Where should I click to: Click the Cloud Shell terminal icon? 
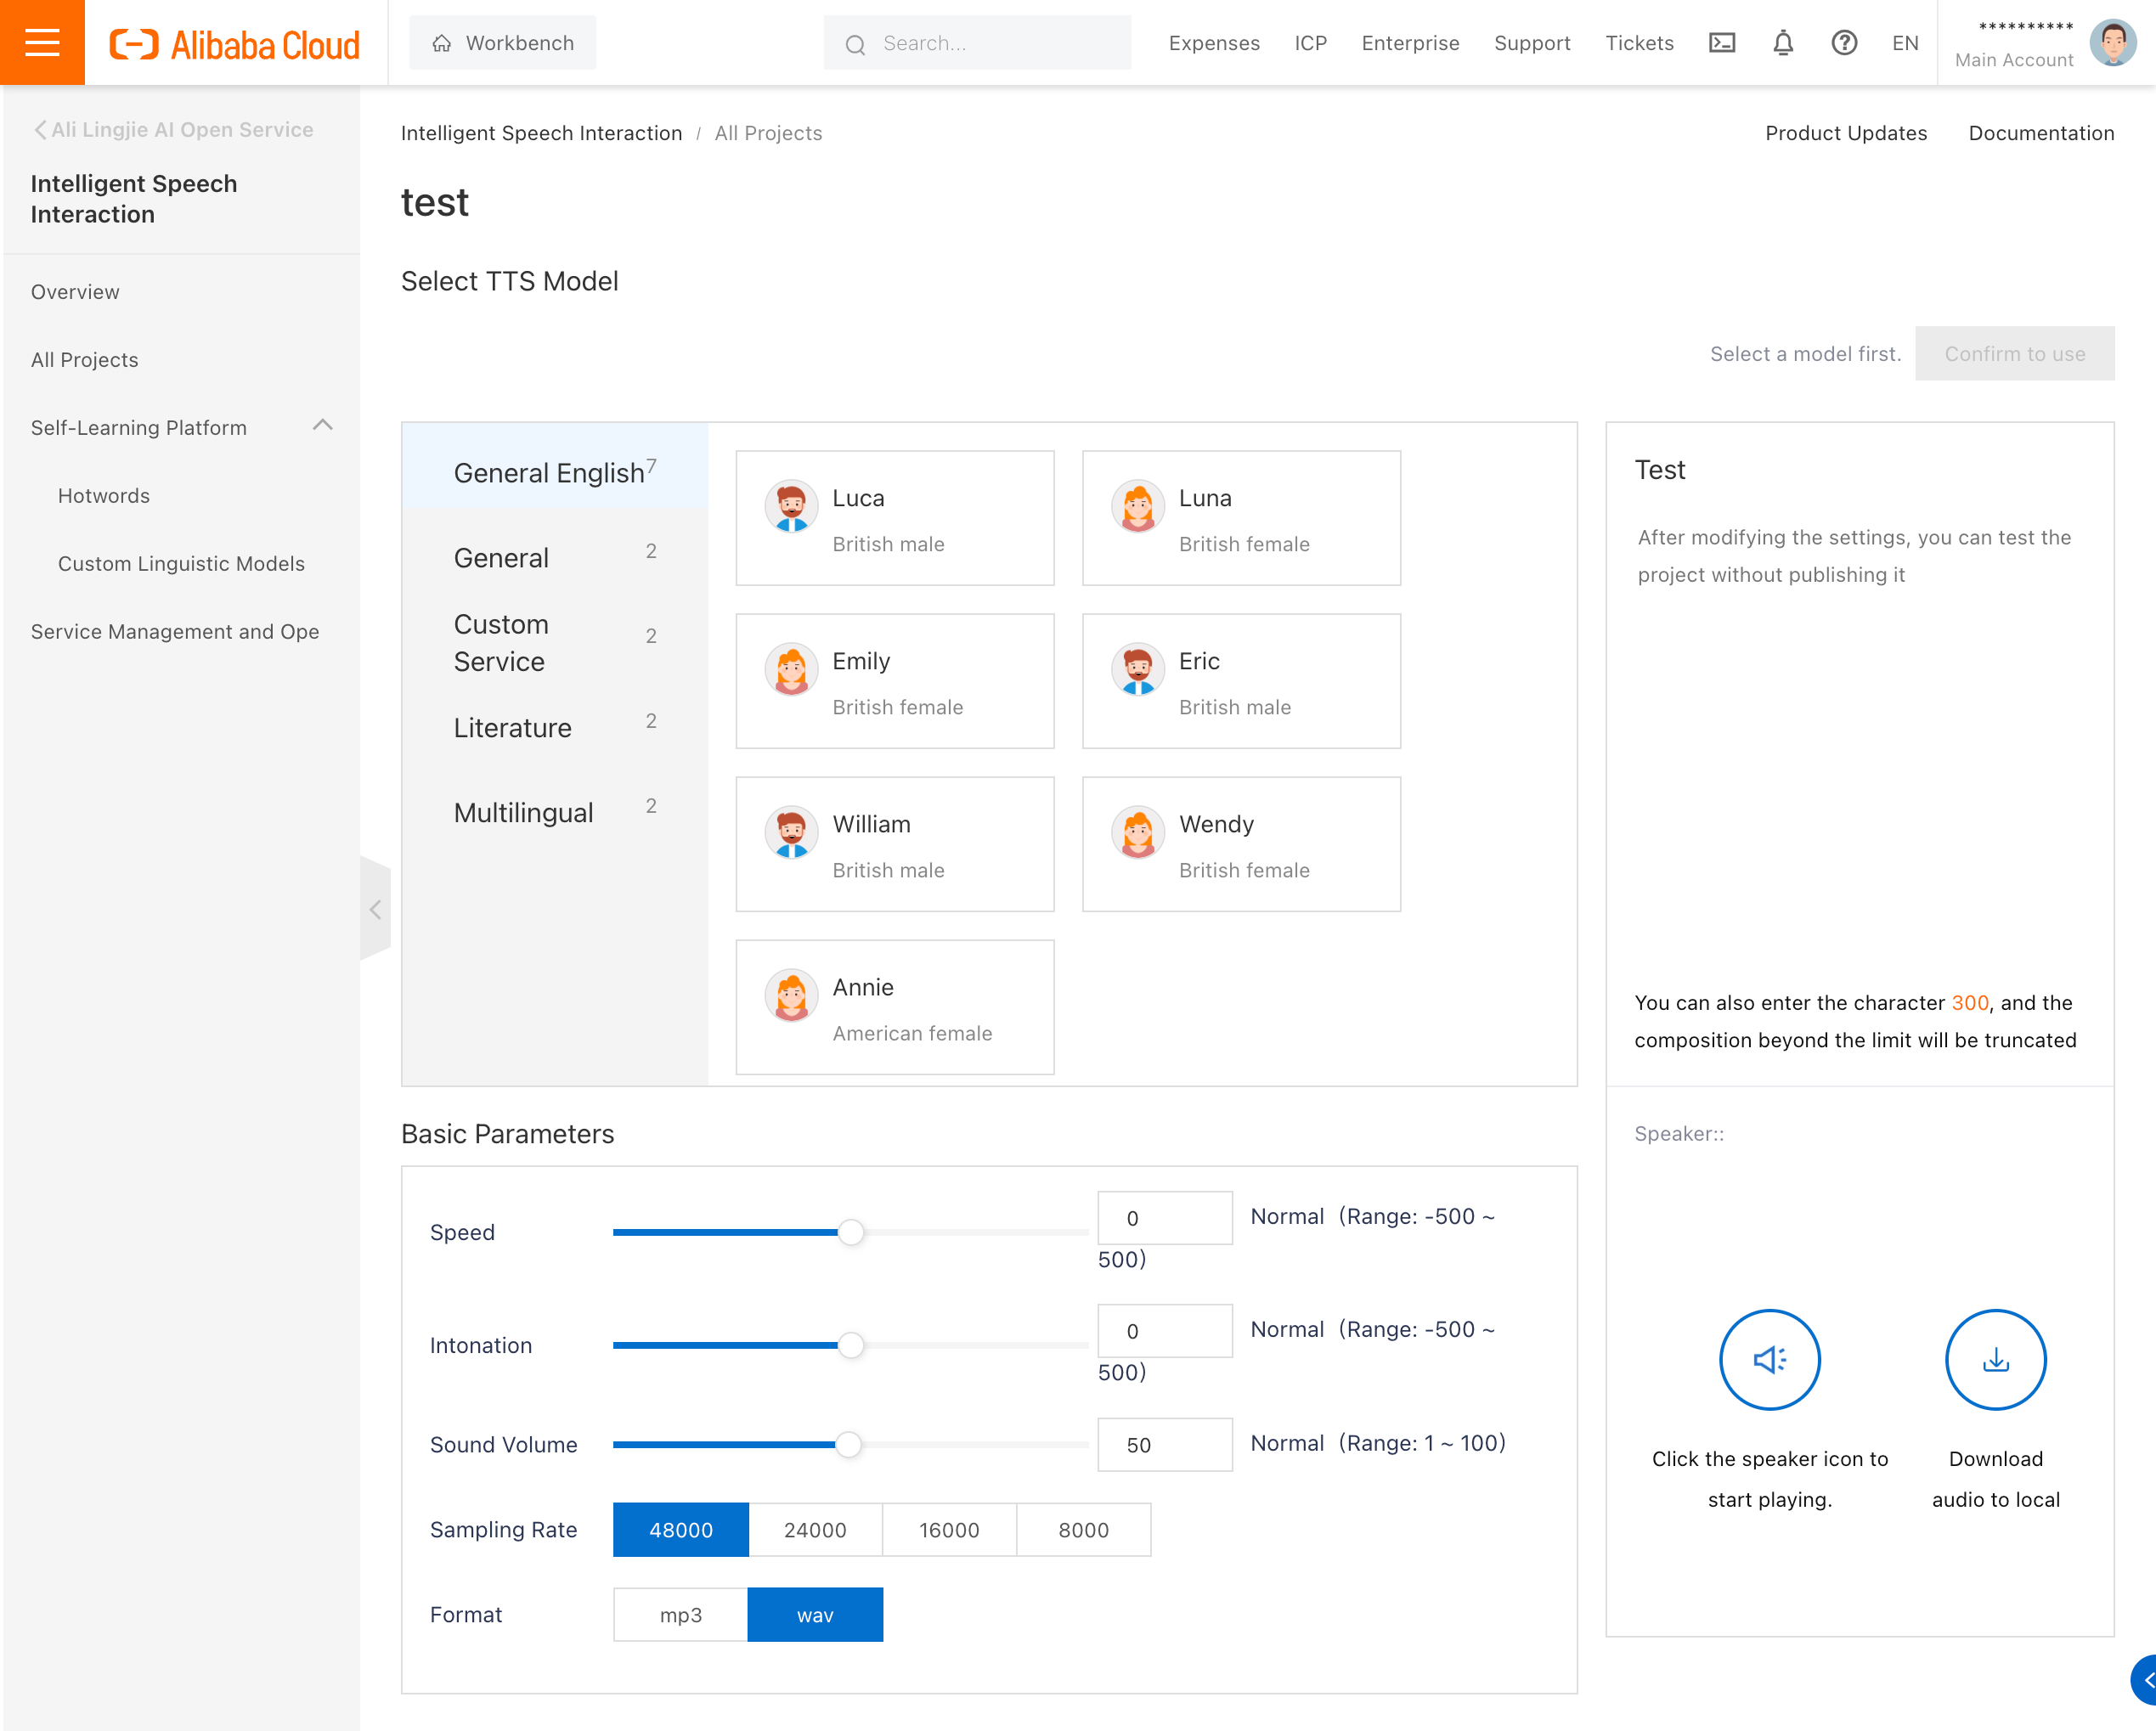1721,43
